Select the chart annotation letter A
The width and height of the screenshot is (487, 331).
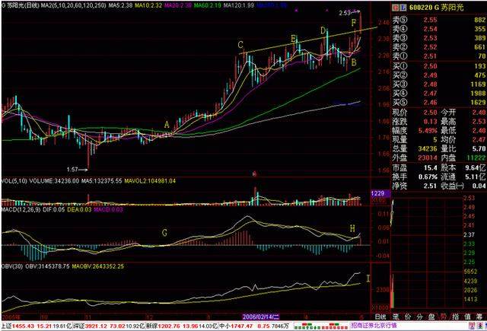167,123
